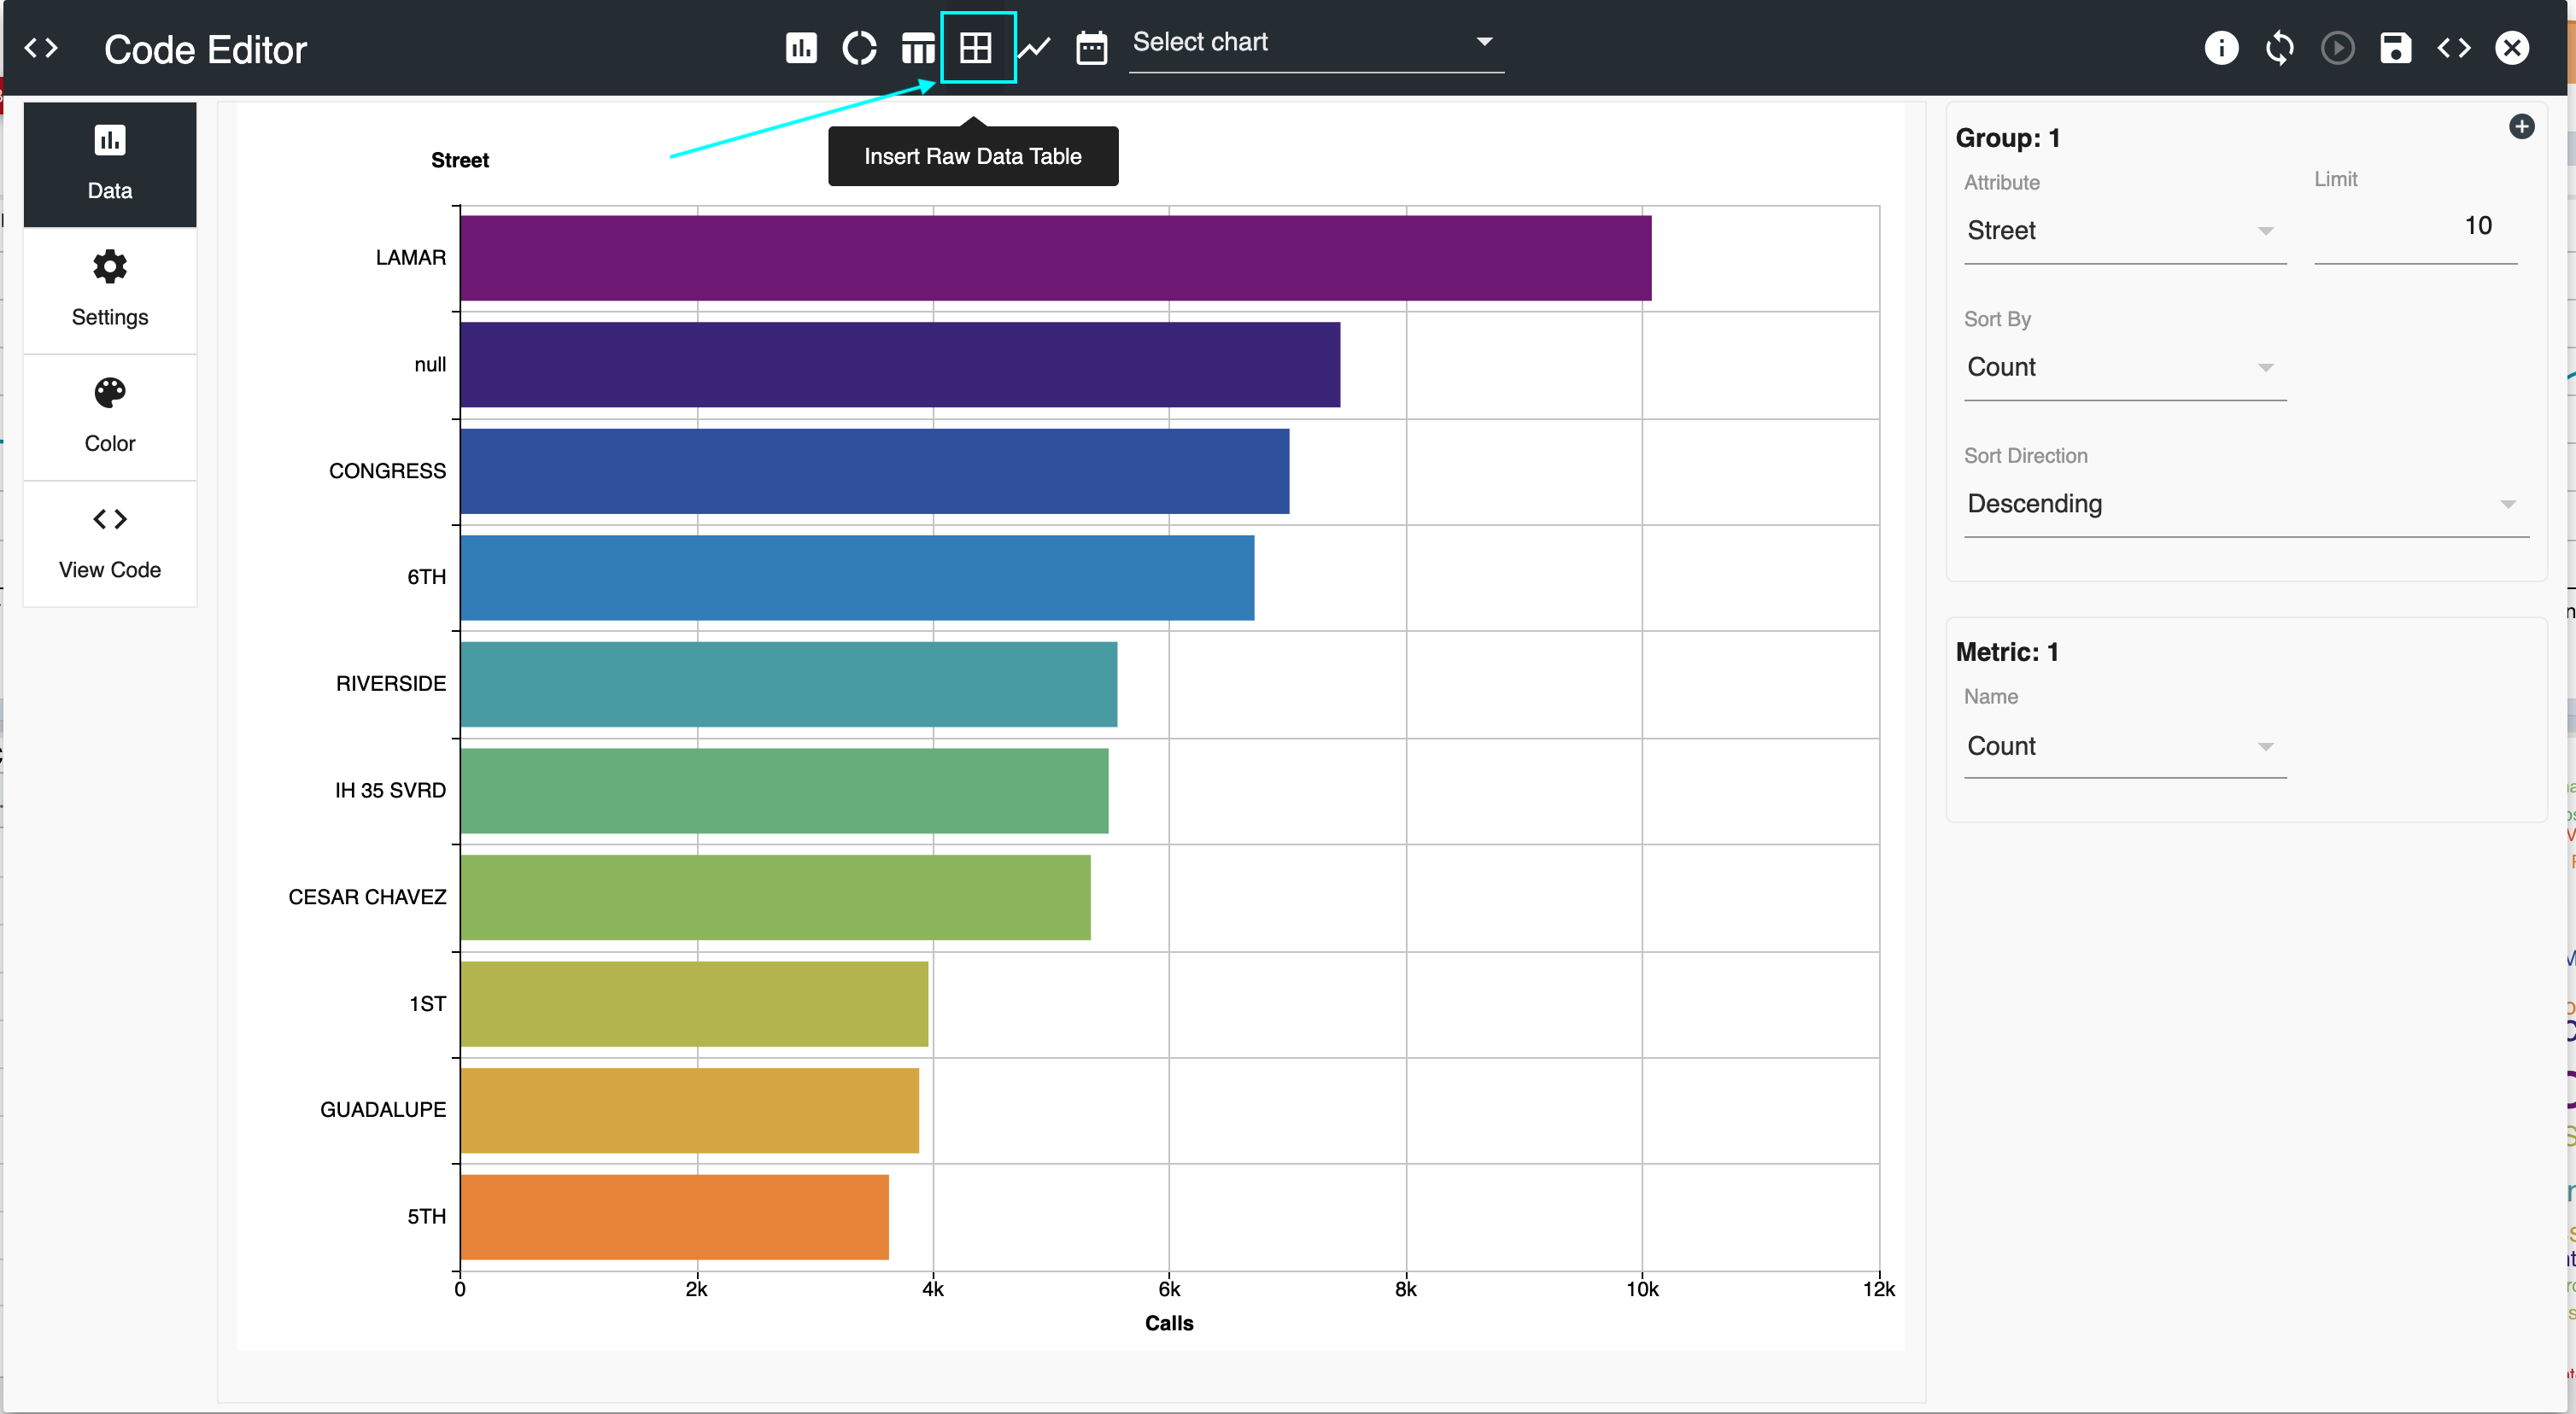Click the blue CONGRESS bar

pyautogui.click(x=874, y=471)
